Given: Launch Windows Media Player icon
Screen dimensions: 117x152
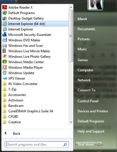Looking at the screenshot, I should (x=5, y=67).
